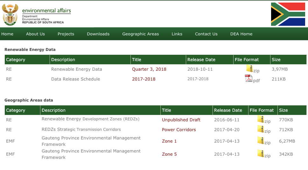Click the zip icon for Quarter 3, 2018
This screenshot has width=308, height=170.
[x=249, y=68]
